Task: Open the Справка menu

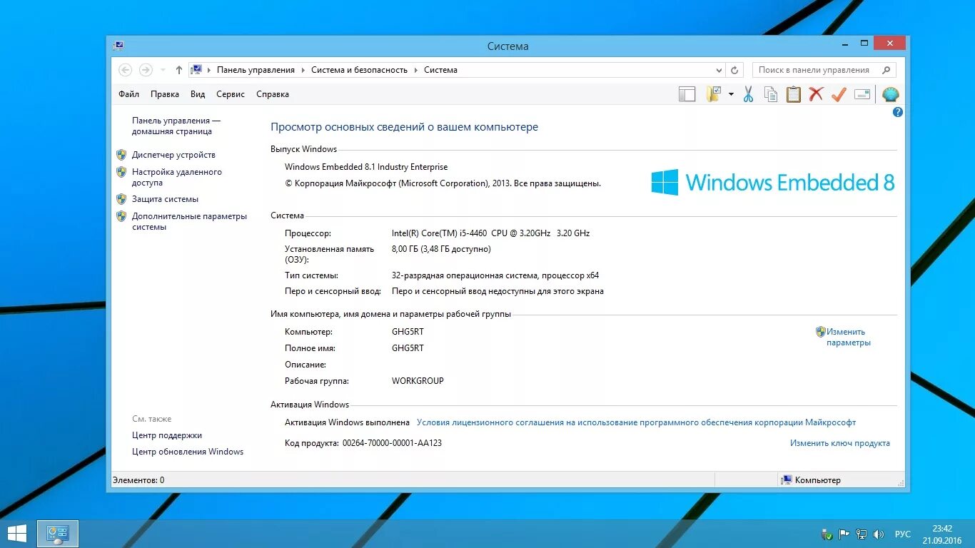Action: (x=273, y=94)
